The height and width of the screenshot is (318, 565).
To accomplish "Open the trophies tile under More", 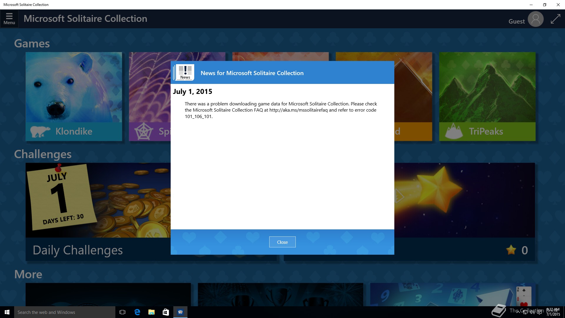I will tap(280, 294).
